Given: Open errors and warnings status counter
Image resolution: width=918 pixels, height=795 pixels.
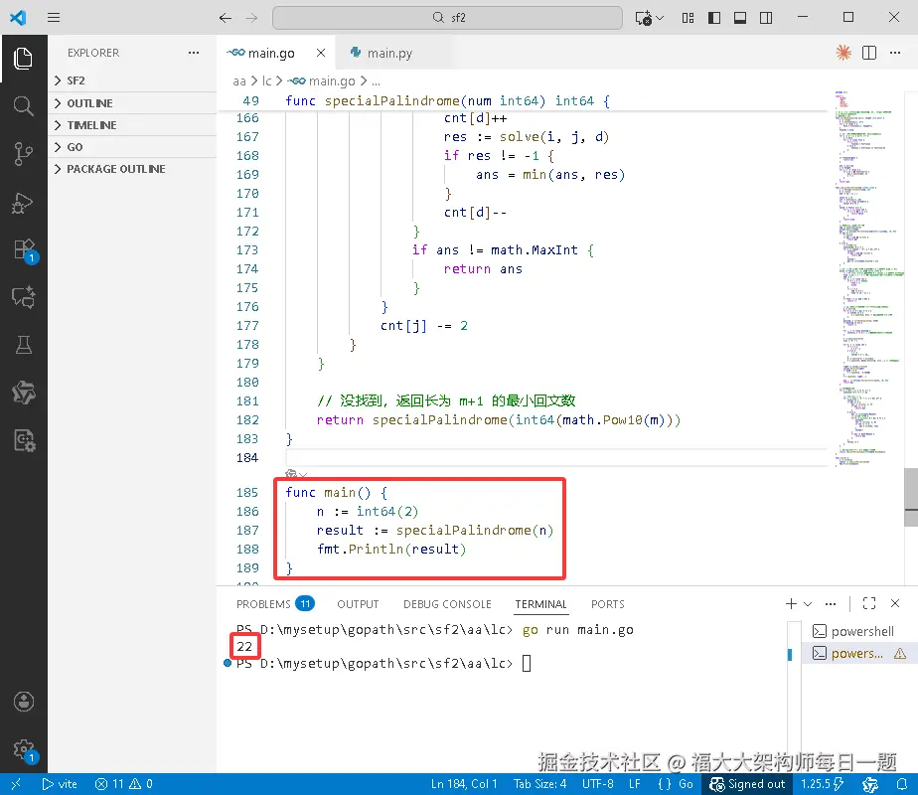Looking at the screenshot, I should [x=123, y=784].
